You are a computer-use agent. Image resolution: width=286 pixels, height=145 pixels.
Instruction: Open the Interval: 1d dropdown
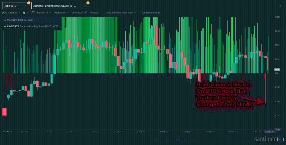coord(44,13)
